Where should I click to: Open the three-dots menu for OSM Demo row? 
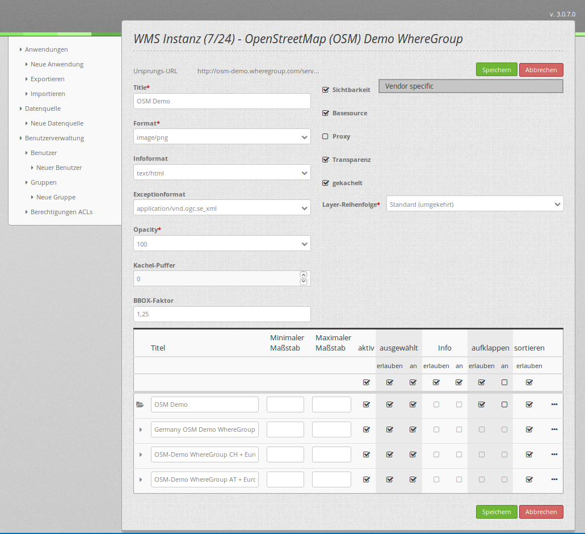point(554,404)
